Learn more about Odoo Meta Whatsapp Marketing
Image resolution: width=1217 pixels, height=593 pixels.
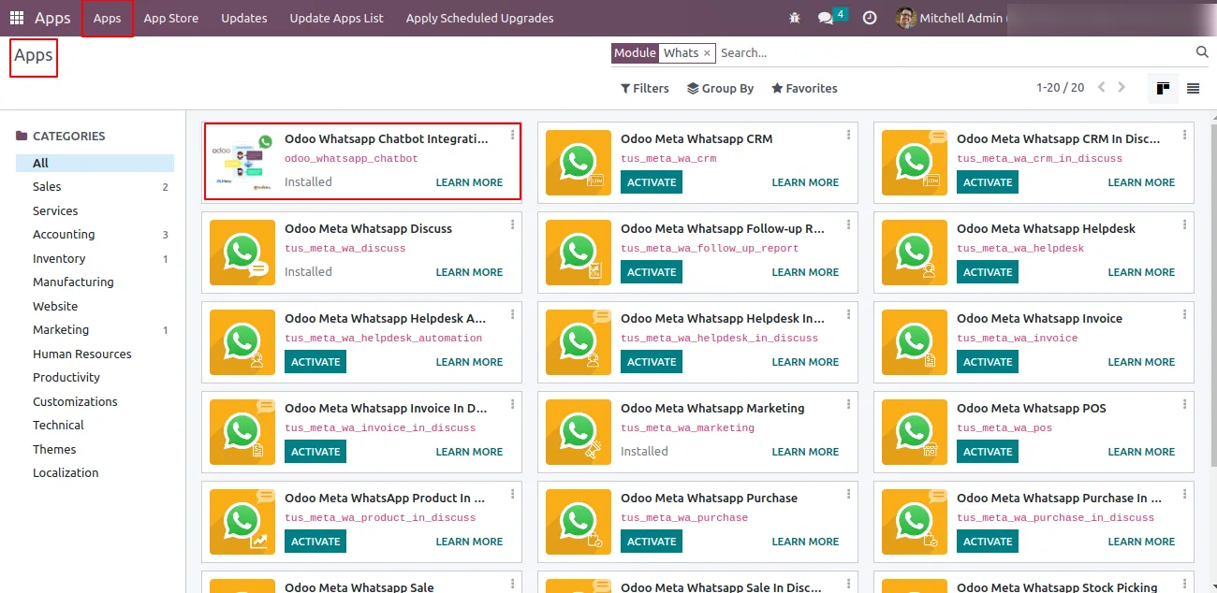pyautogui.click(x=805, y=452)
